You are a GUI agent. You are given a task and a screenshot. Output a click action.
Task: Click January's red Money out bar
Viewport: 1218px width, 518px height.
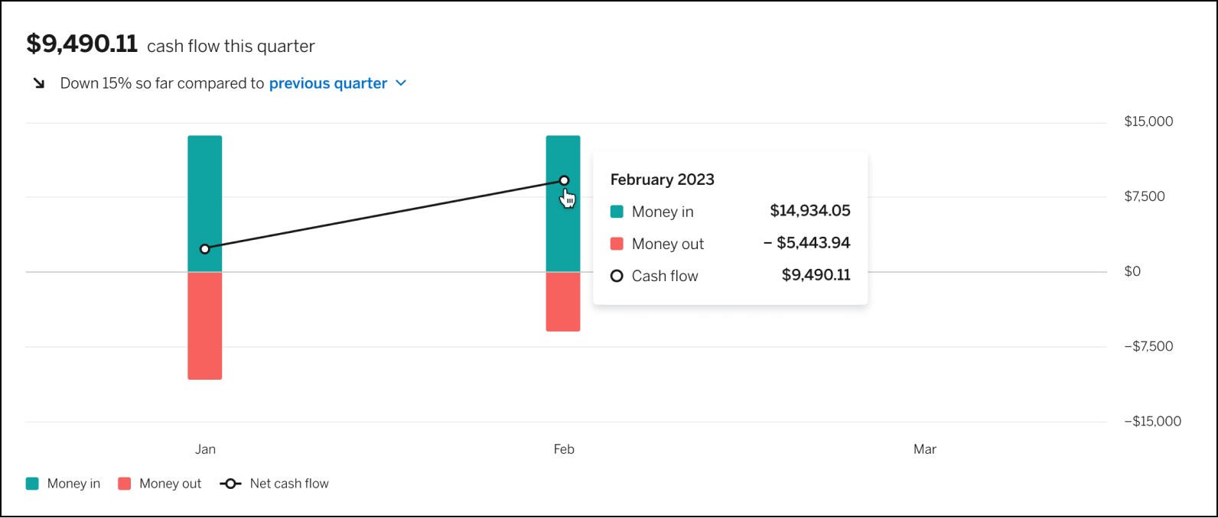coord(204,325)
